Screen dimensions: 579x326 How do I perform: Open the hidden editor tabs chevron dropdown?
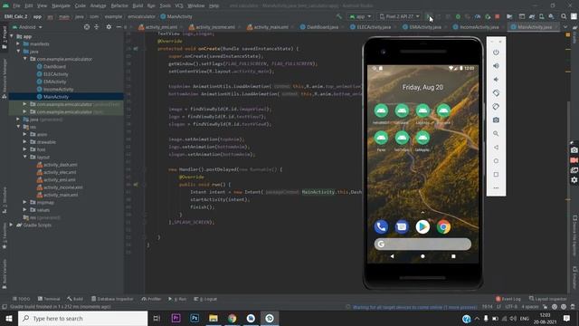tap(565, 27)
